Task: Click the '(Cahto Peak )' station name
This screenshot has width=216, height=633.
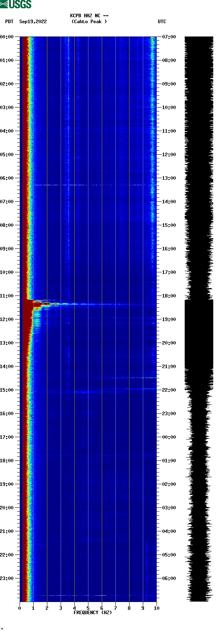Action: coord(89,22)
